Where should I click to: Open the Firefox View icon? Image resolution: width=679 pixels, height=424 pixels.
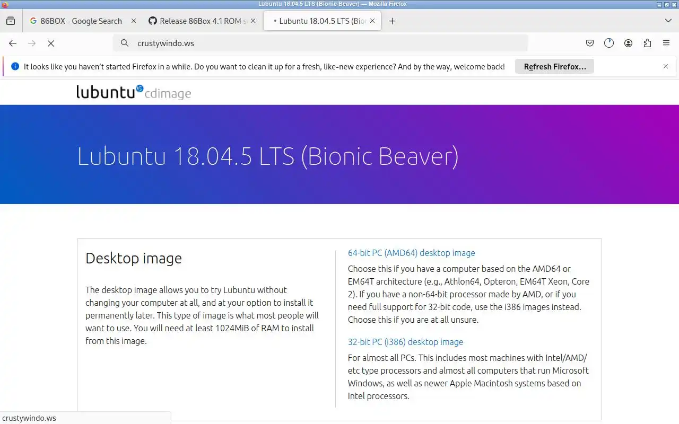click(11, 21)
